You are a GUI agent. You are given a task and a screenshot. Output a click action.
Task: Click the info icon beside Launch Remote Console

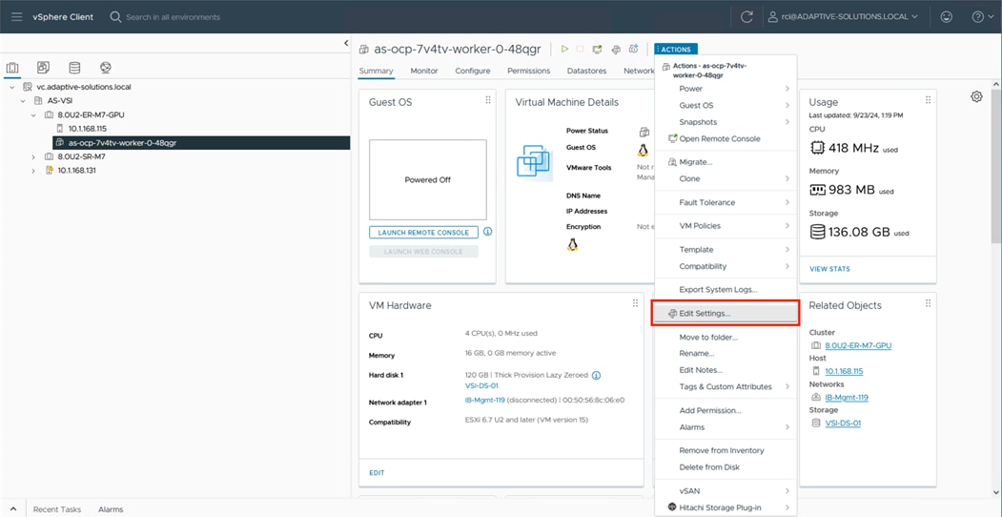[487, 232]
